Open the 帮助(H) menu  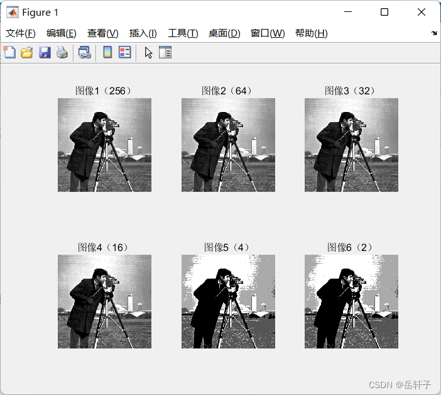(x=312, y=33)
